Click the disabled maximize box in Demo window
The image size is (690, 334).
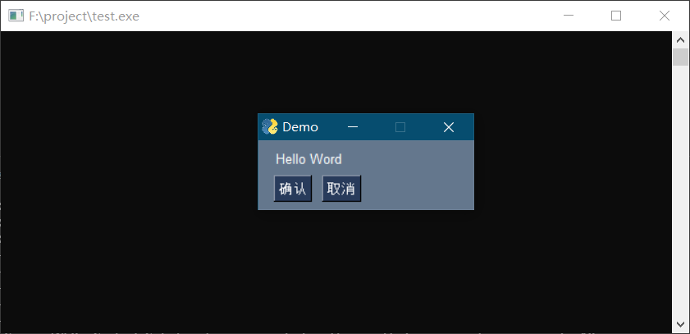tap(400, 127)
